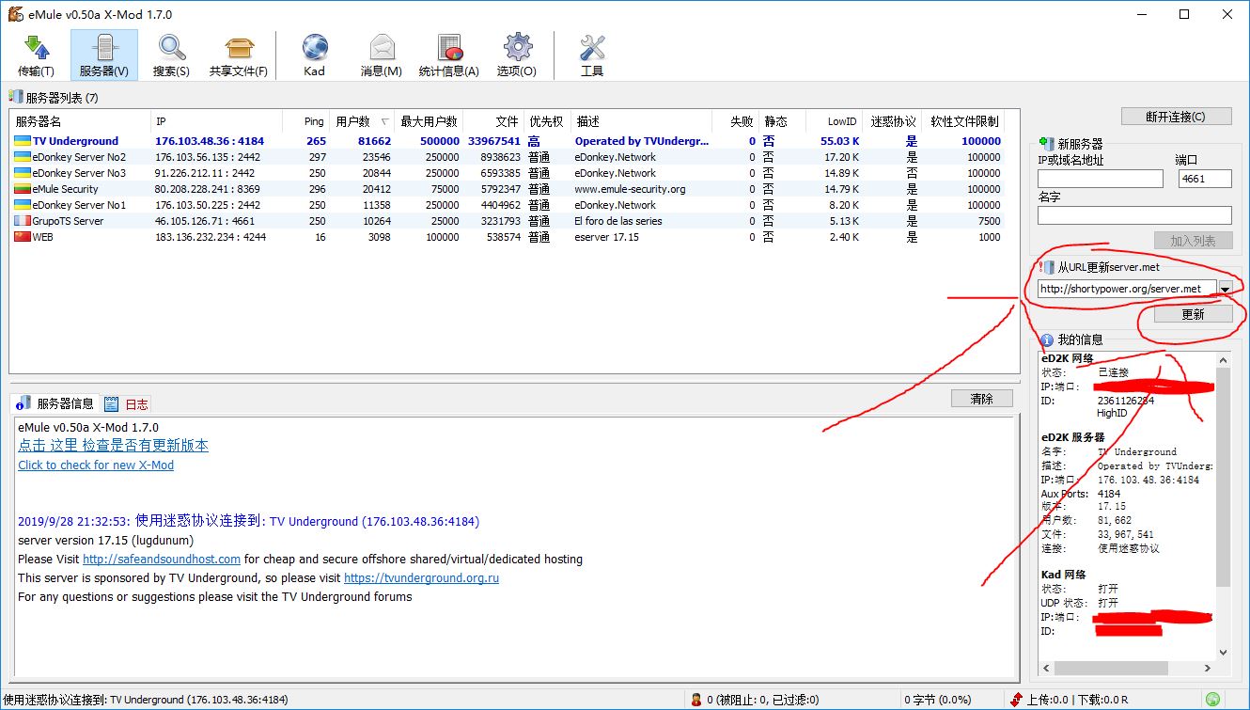Select the 'TV Underground' server name
Image resolution: width=1250 pixels, height=710 pixels.
[75, 141]
